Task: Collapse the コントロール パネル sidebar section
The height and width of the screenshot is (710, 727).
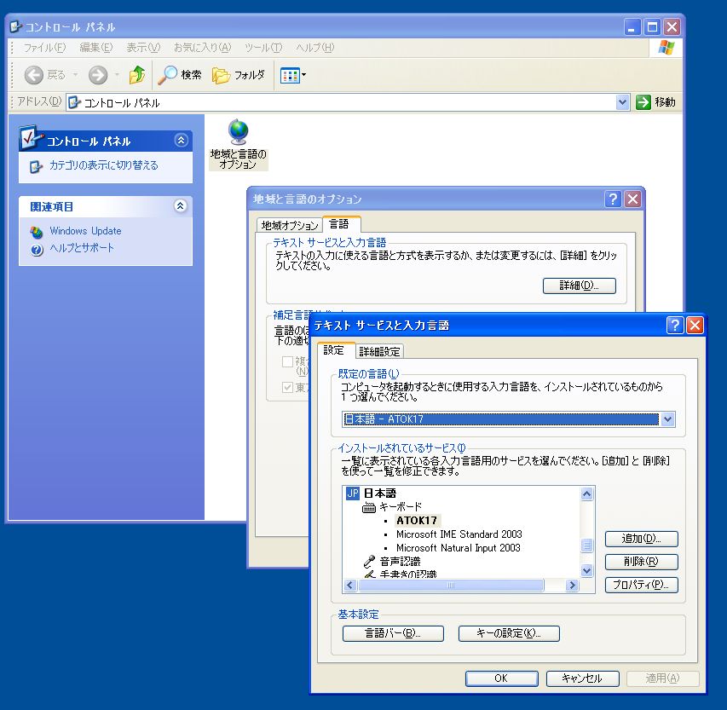Action: (x=181, y=140)
